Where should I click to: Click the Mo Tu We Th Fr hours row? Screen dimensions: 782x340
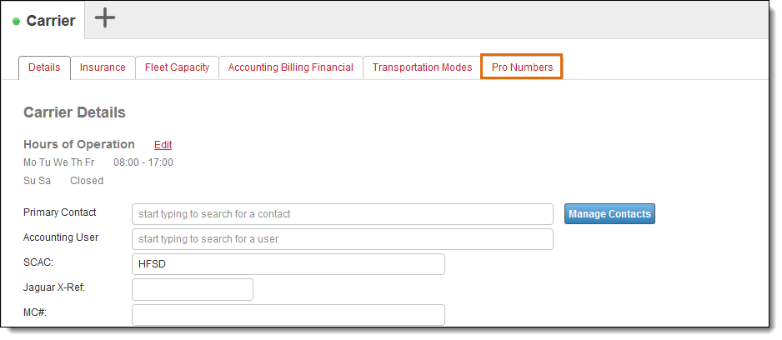[x=98, y=162]
